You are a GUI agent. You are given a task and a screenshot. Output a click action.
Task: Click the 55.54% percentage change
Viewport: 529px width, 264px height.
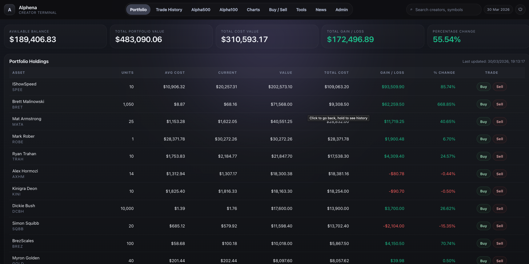coord(447,39)
